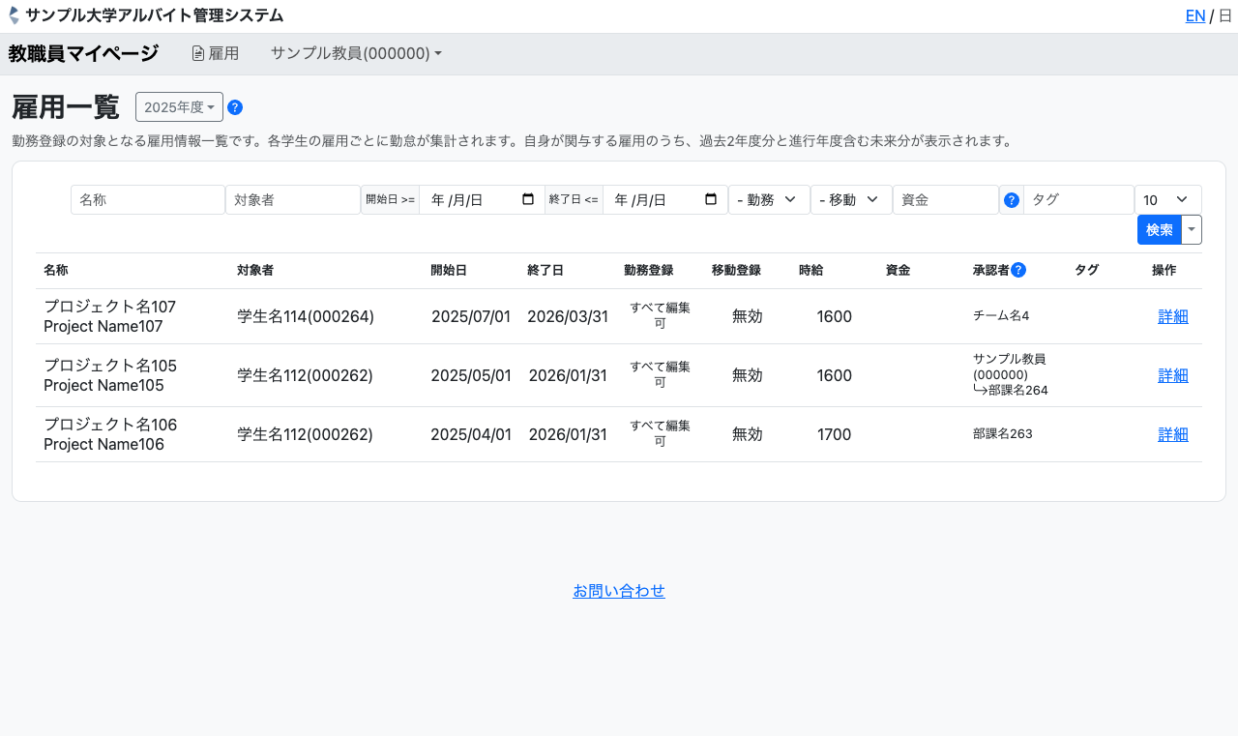Open 詳細 for プロジェクト名105

pos(1172,375)
